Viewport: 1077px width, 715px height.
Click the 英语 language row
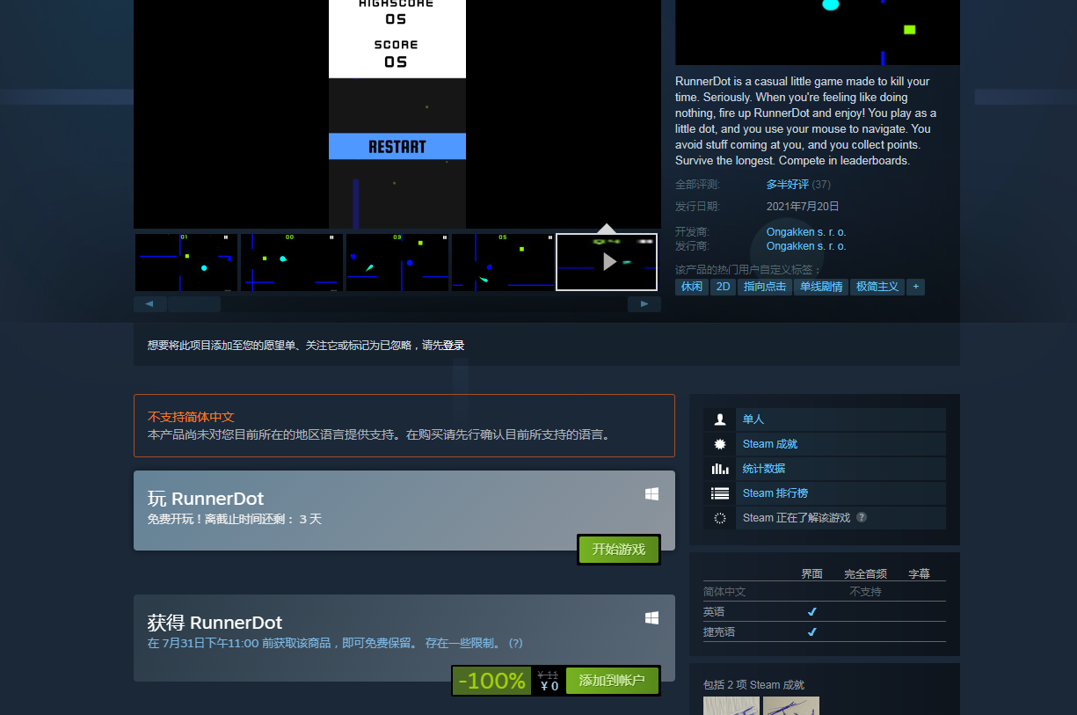click(825, 612)
